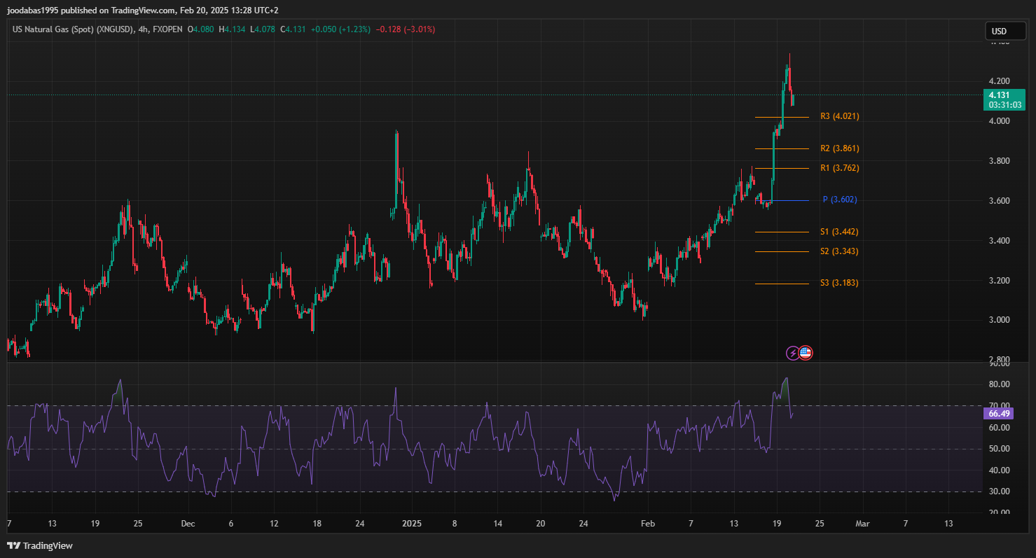Viewport: 1036px width, 558px height.
Task: Select the S1 (3.442) support label
Action: 839,232
